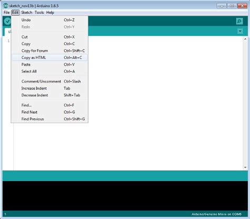This screenshot has height=219, width=250.
Task: Choose Copy as HTML
Action: click(x=50, y=58)
